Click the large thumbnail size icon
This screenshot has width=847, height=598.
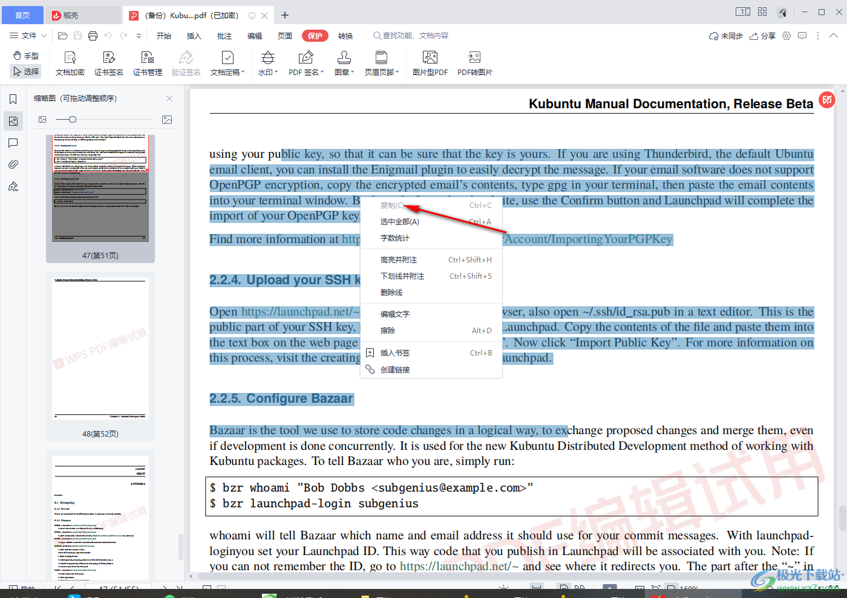[x=167, y=120]
